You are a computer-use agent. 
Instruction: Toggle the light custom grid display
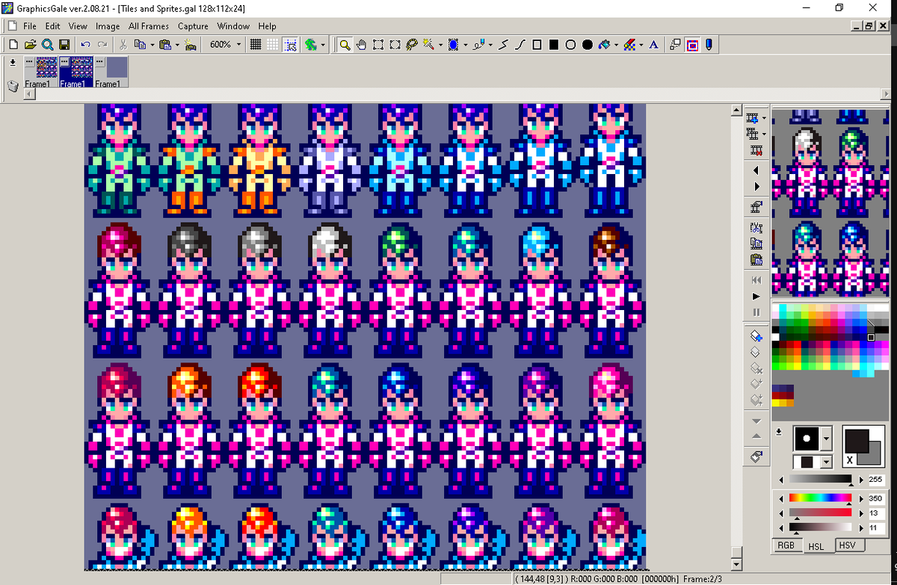(273, 45)
